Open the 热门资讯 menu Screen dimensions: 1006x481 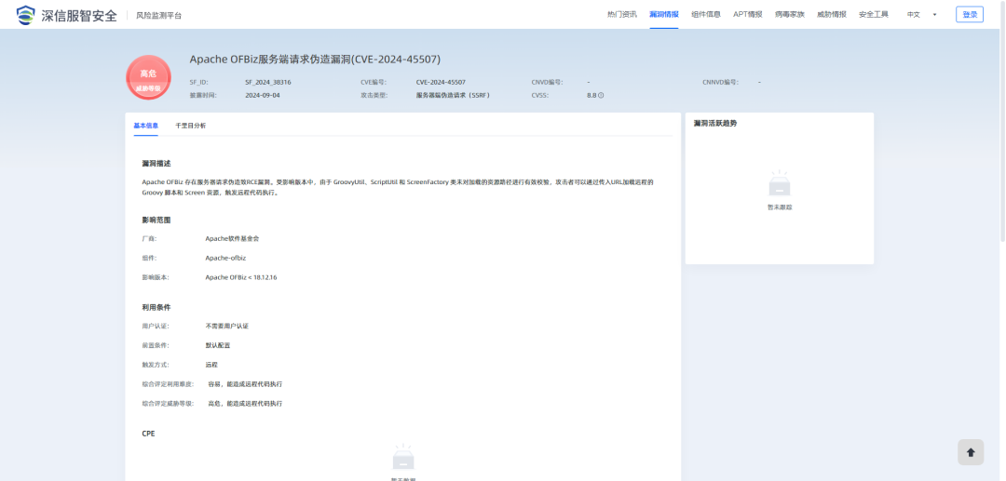(x=621, y=15)
